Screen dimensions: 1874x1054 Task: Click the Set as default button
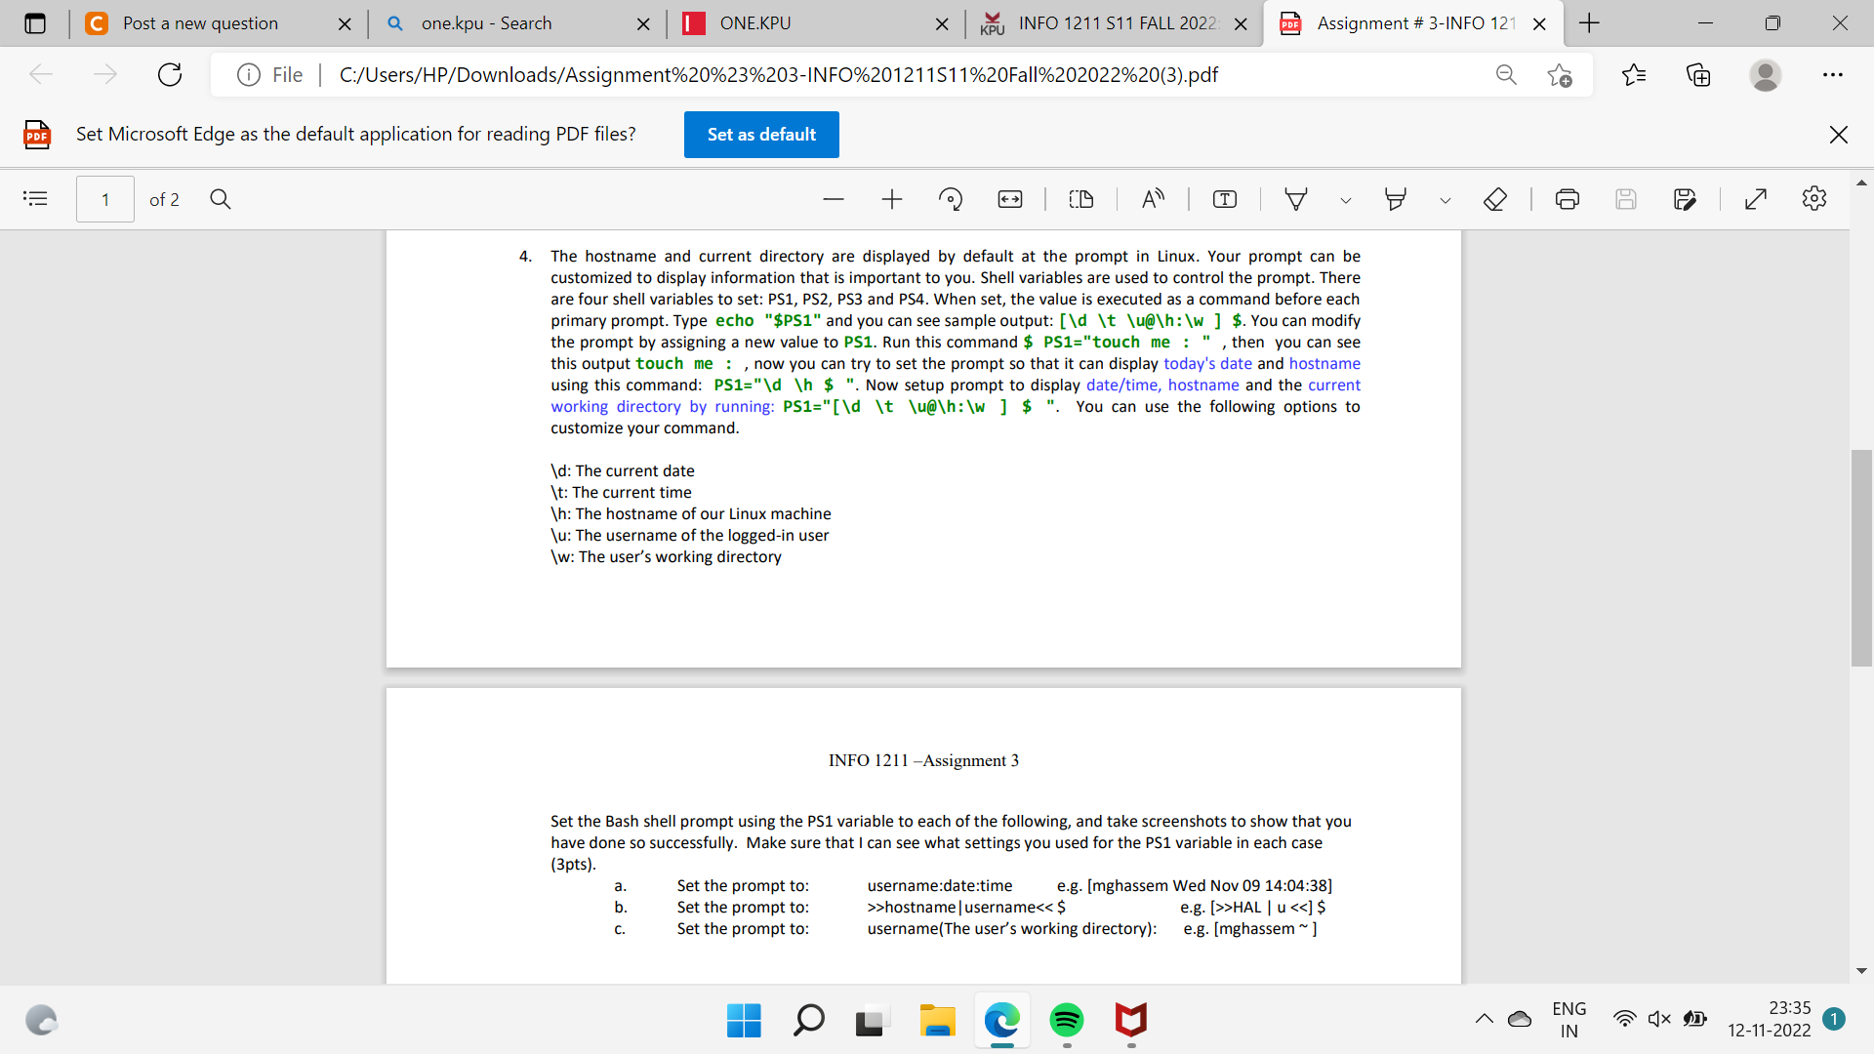[760, 134]
